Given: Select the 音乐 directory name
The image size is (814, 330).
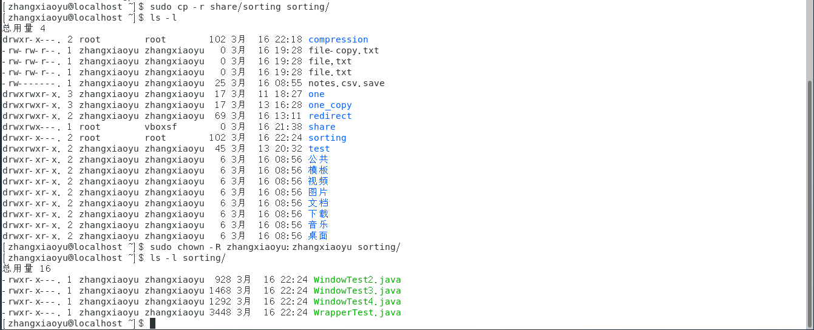Looking at the screenshot, I should pyautogui.click(x=318, y=225).
